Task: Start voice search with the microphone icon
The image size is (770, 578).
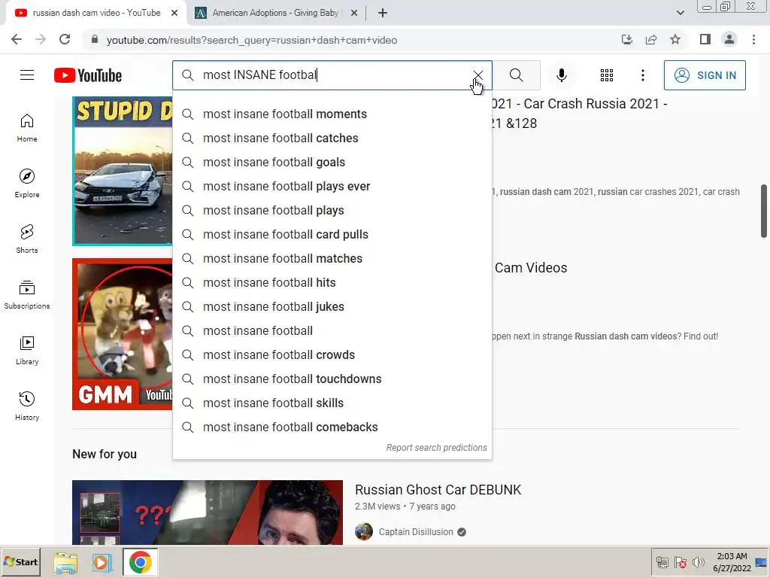Action: click(562, 75)
